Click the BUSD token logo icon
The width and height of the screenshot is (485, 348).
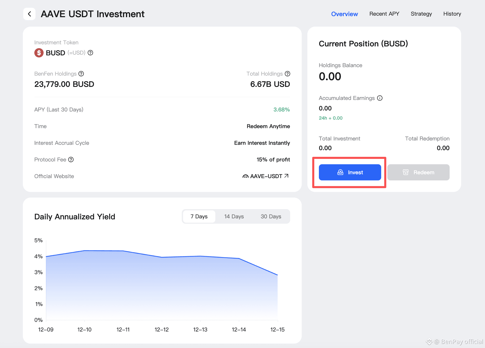(39, 53)
